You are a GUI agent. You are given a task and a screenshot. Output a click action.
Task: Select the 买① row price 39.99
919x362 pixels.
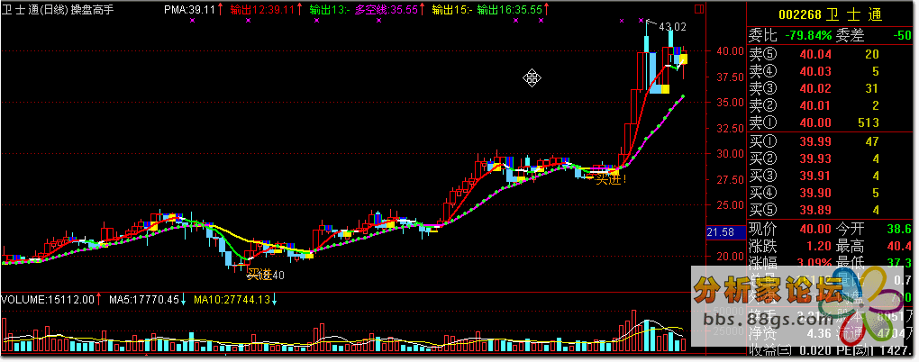pos(816,141)
